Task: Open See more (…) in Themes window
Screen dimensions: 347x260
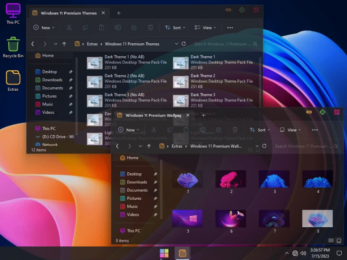Action: tap(230, 28)
